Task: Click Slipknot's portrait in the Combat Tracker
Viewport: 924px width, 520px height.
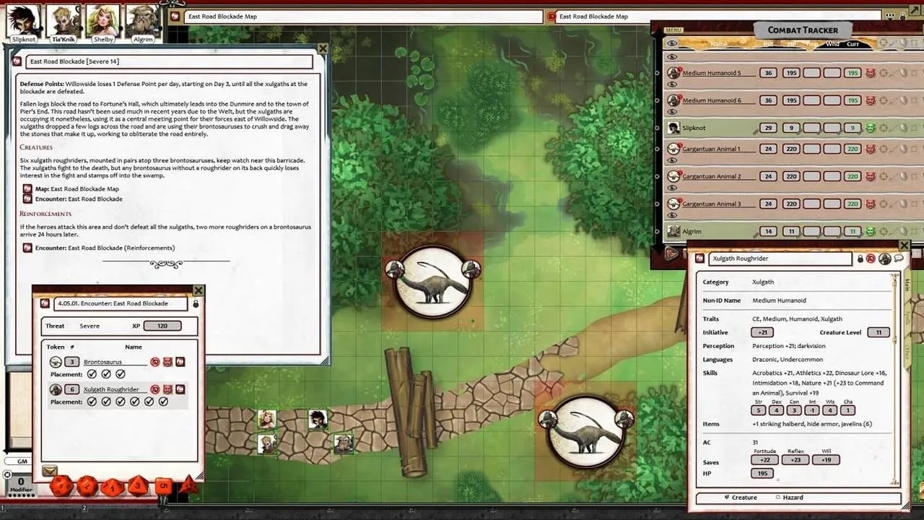Action: [674, 128]
